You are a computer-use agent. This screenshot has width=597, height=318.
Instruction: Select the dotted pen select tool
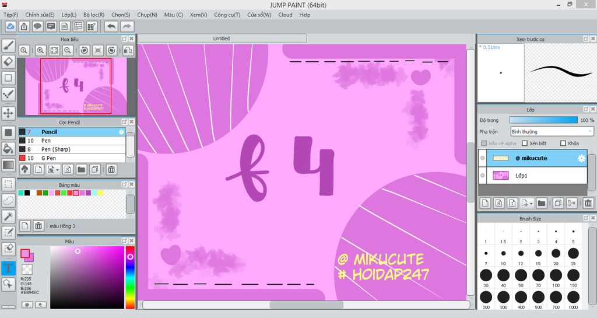8,94
